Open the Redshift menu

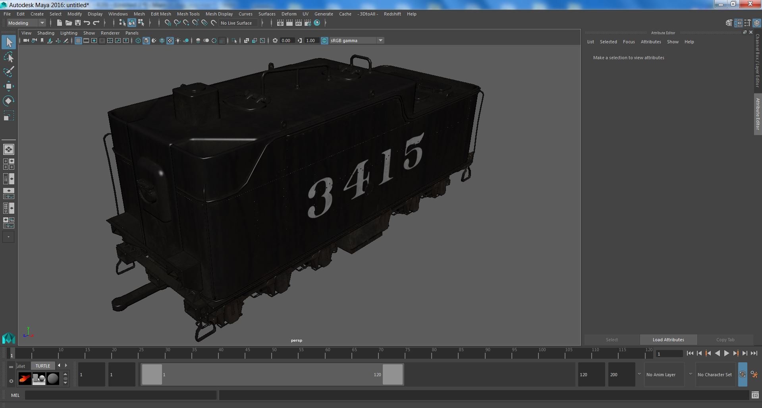pyautogui.click(x=392, y=14)
